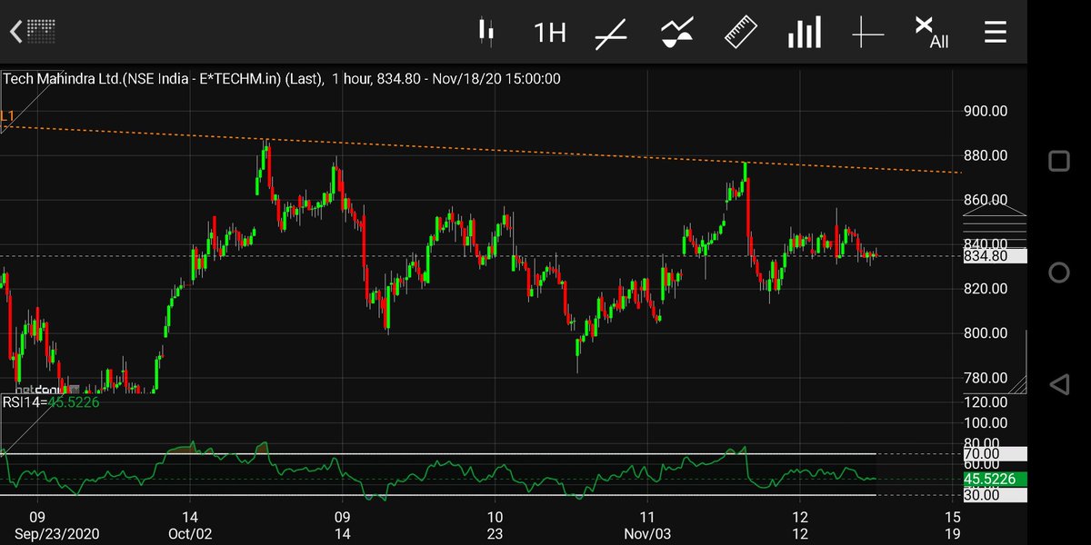Toggle the volume bars display
This screenshot has height=545, width=1091.
pyautogui.click(x=804, y=31)
